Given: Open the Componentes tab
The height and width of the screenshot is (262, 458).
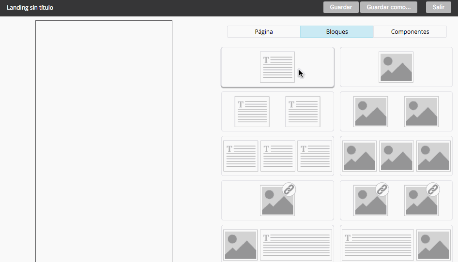Looking at the screenshot, I should click(410, 32).
